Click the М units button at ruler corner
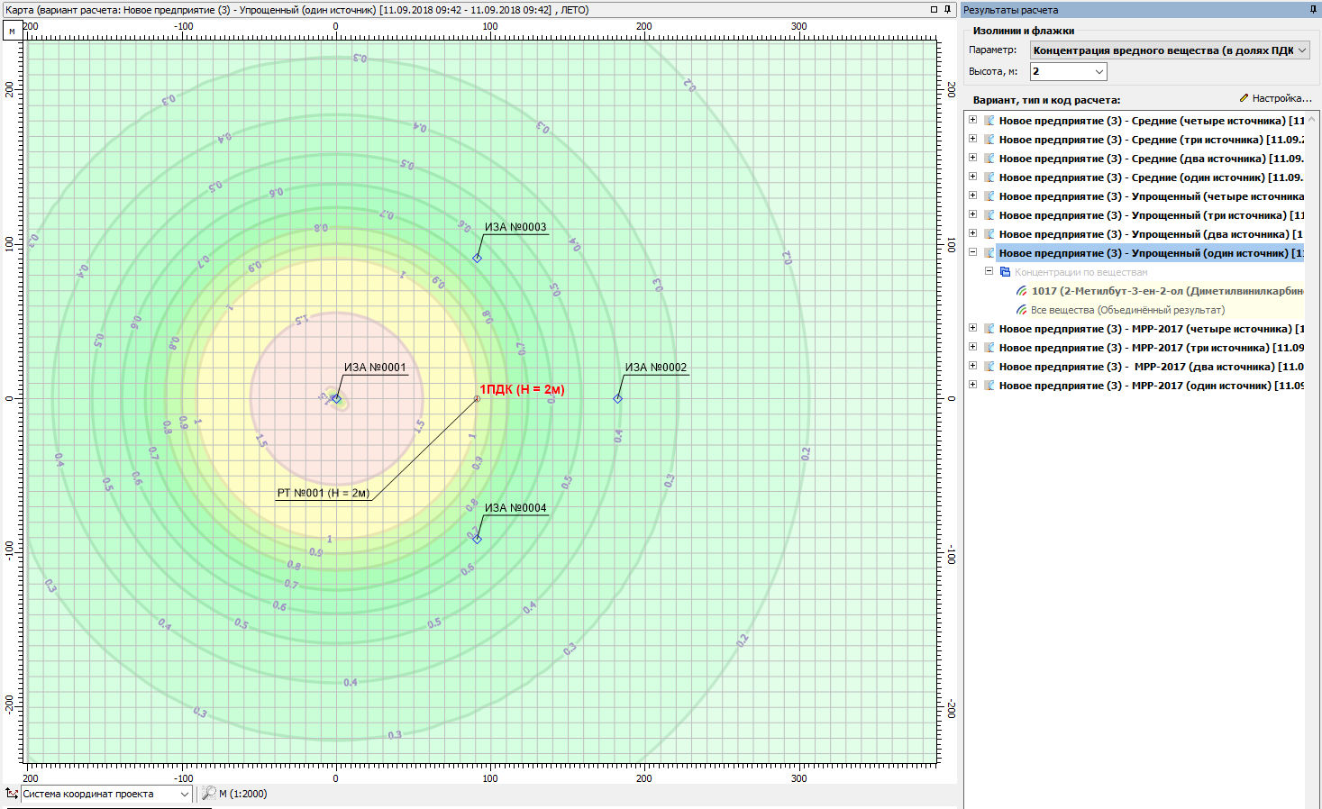Image resolution: width=1322 pixels, height=809 pixels. tap(12, 31)
